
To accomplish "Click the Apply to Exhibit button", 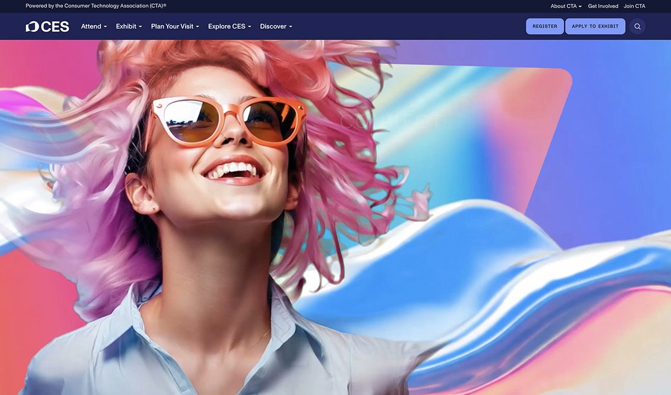I will pyautogui.click(x=595, y=26).
